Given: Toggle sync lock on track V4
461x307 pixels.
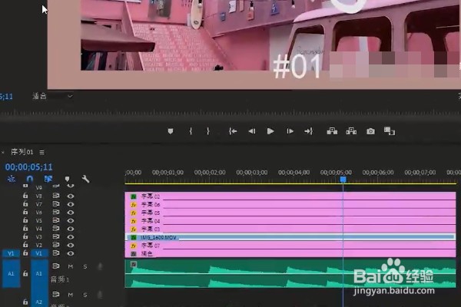Looking at the screenshot, I should (x=56, y=228).
